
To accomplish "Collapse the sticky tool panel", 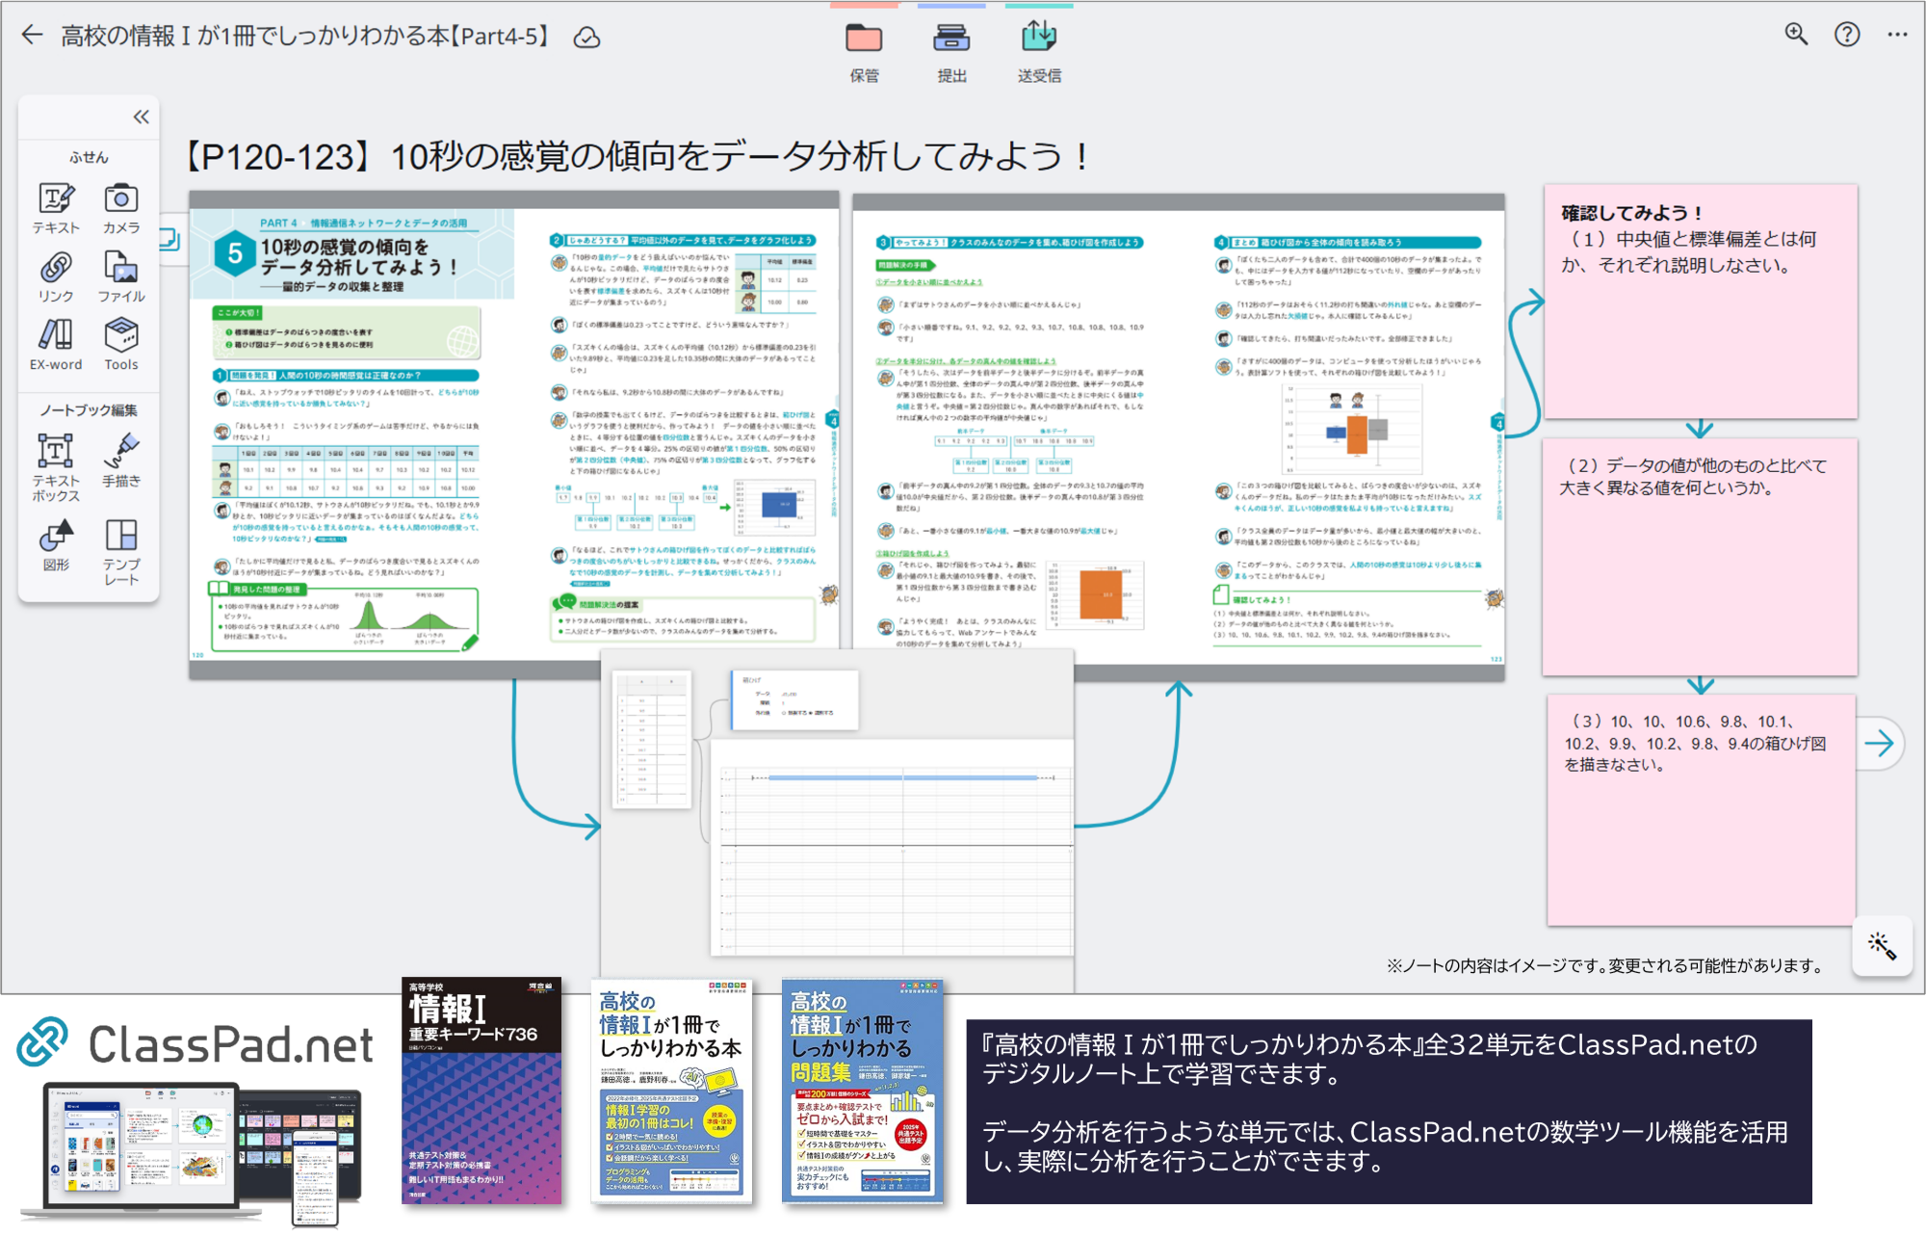I will 142,117.
